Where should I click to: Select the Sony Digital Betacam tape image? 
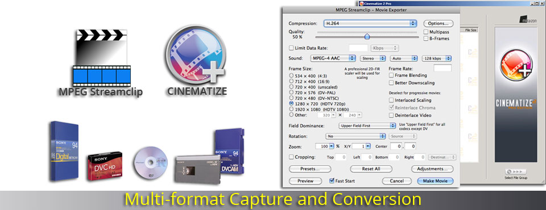tap(64, 151)
